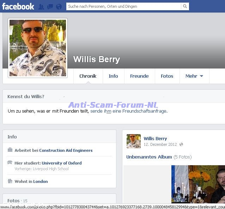
Task: Open the large profile picture
Action: click(x=38, y=48)
